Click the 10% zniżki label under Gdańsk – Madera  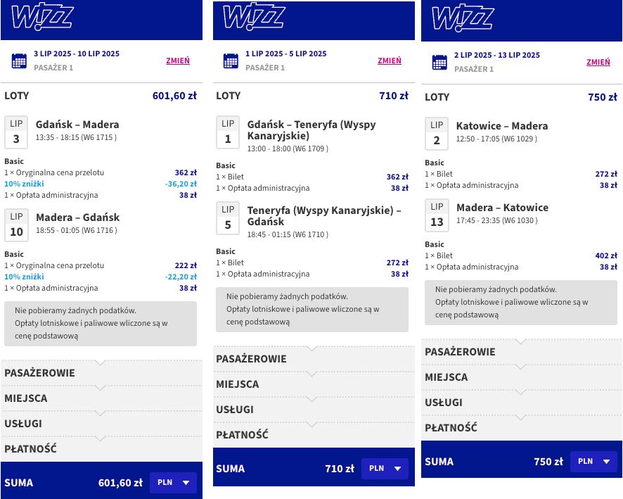point(24,184)
